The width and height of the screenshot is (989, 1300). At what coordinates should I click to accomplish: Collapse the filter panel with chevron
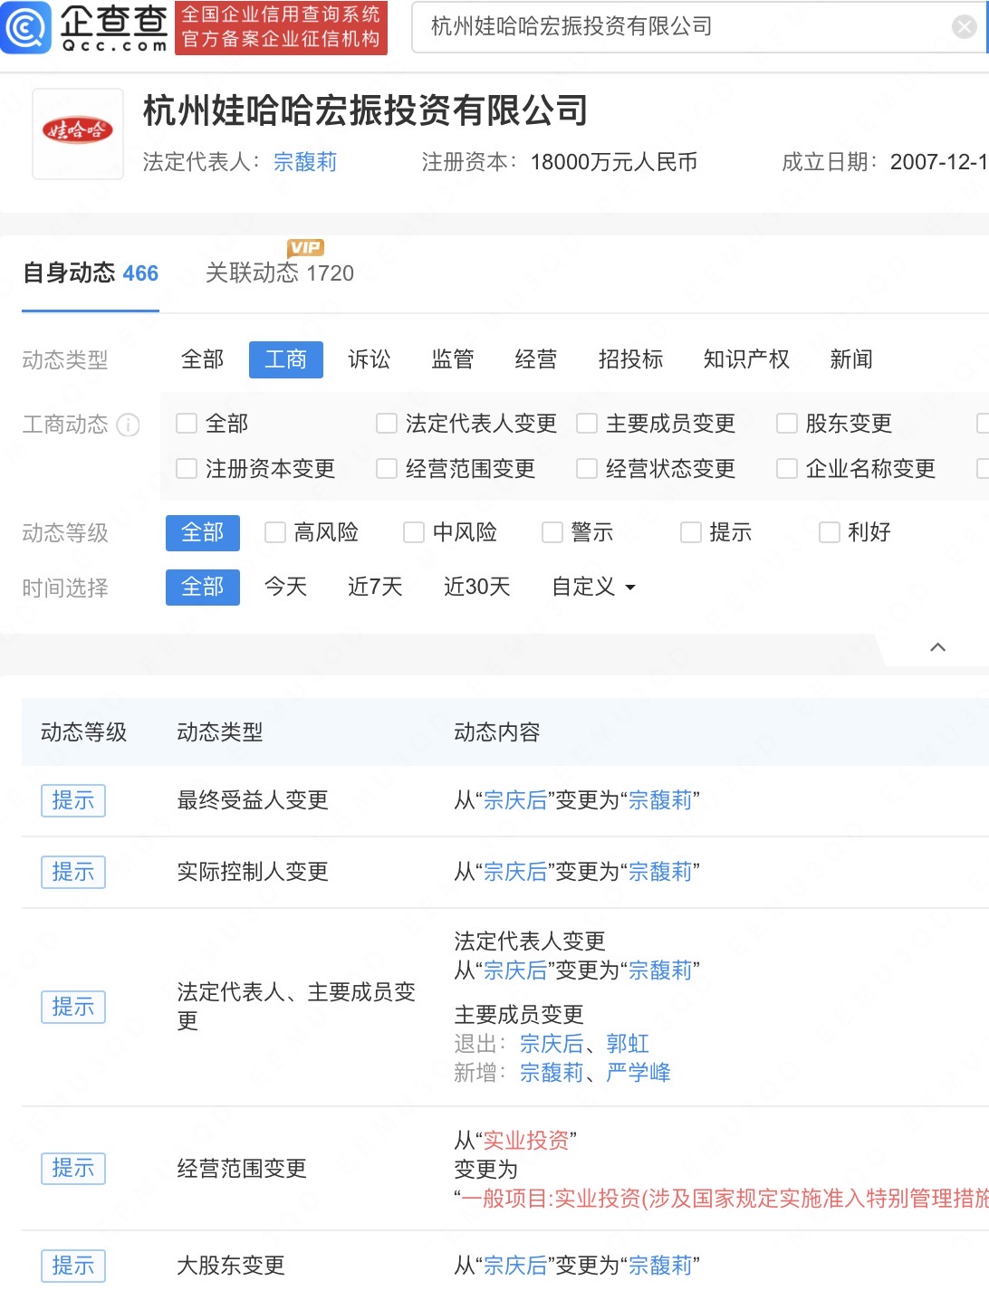click(x=938, y=647)
